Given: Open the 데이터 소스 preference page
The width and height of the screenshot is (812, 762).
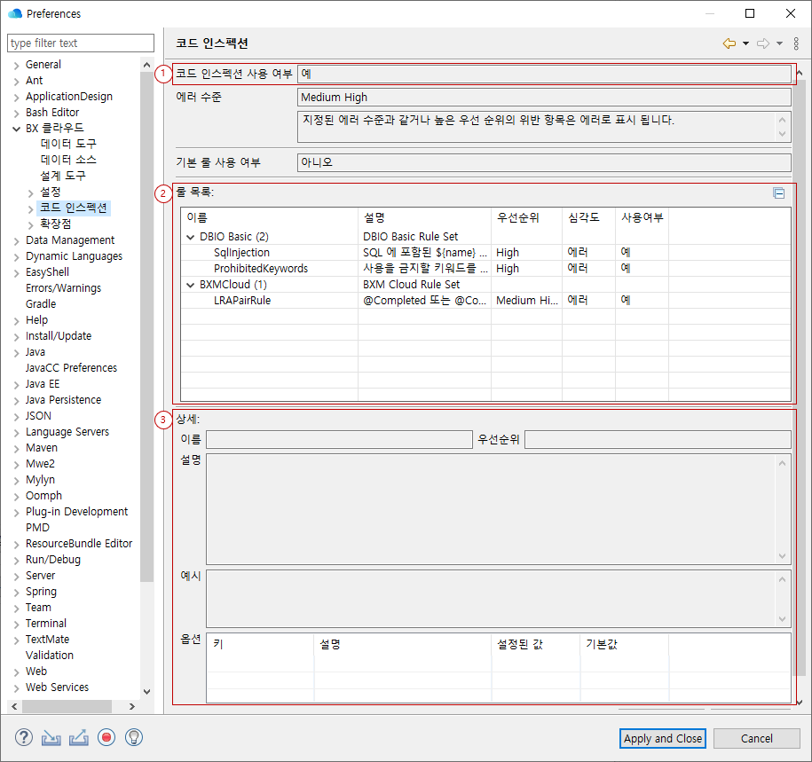Looking at the screenshot, I should click(x=68, y=160).
